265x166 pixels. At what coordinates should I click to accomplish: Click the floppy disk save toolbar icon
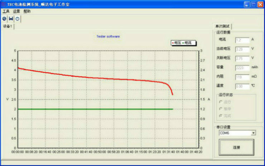[x=11, y=19]
